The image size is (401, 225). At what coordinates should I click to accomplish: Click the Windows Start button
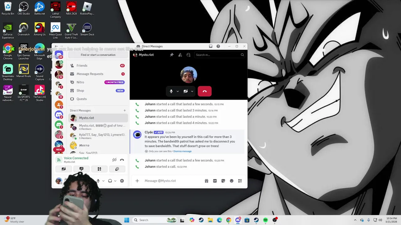pos(127,220)
